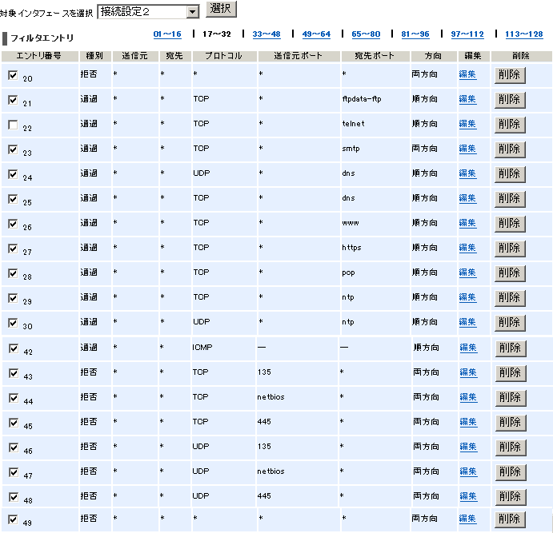553x533 pixels.
Task: Delete entry 22 telnet rule
Action: [510, 125]
